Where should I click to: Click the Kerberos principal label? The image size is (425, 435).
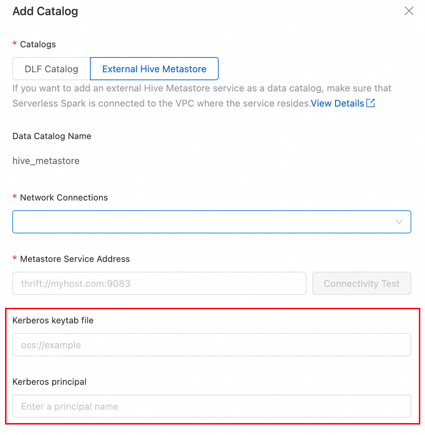coord(50,382)
